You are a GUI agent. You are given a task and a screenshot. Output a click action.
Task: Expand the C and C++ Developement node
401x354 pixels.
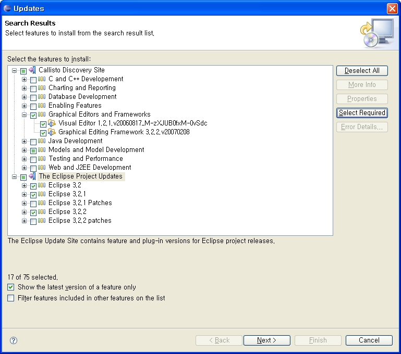(x=25, y=79)
